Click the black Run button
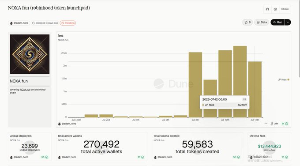 (277, 22)
